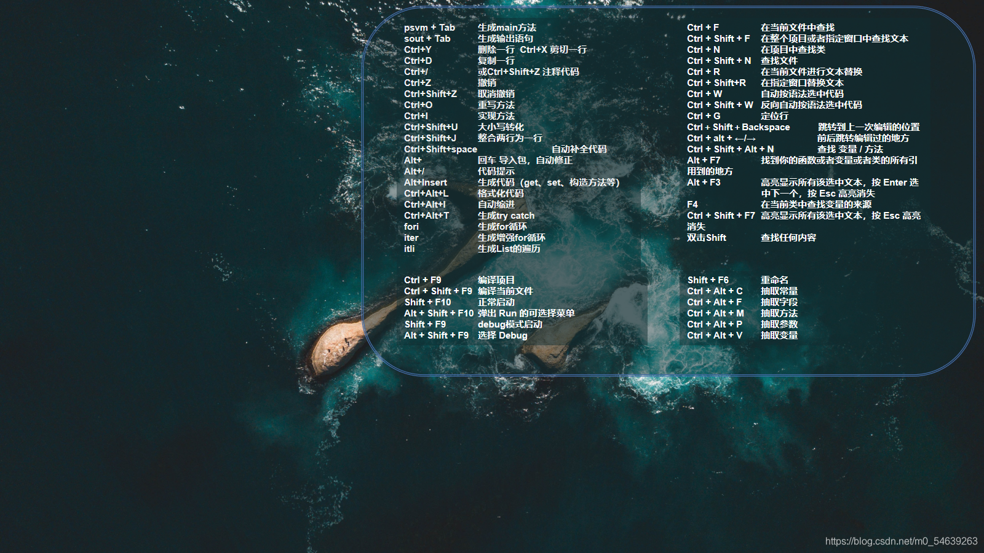Click the "Ctrl + Shift+R" shortcut text

[716, 83]
